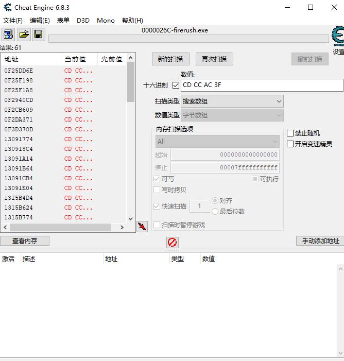Open the D3D menu

83,21
